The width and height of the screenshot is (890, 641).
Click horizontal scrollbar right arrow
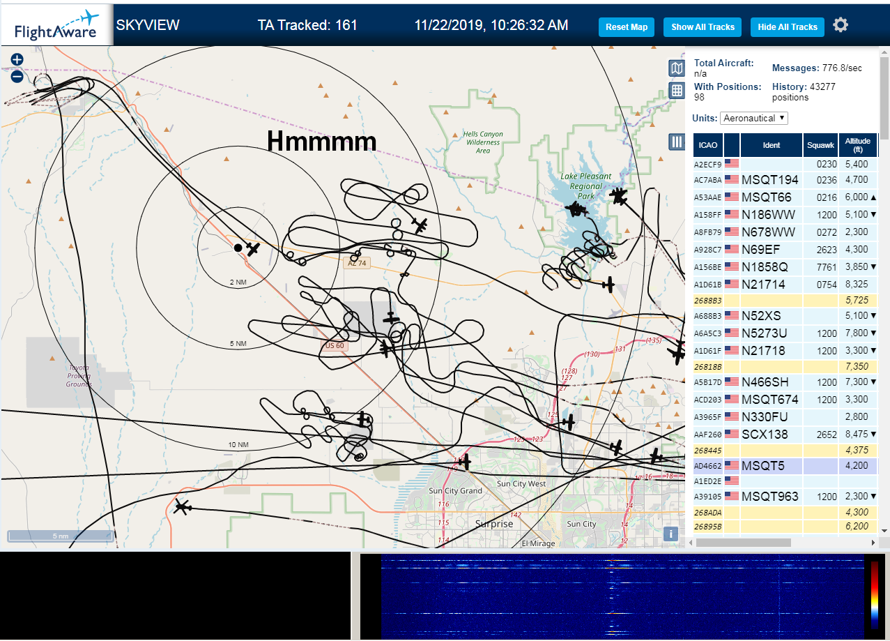[x=873, y=543]
